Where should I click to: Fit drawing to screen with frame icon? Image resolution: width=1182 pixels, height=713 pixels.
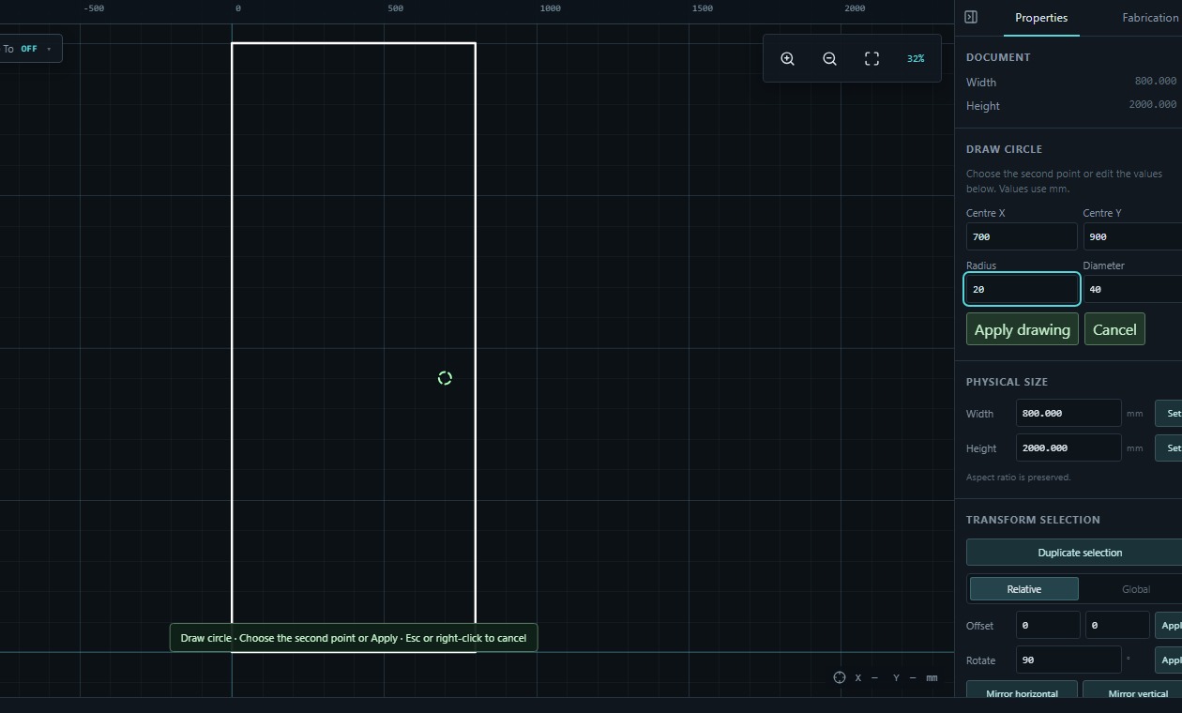[871, 58]
